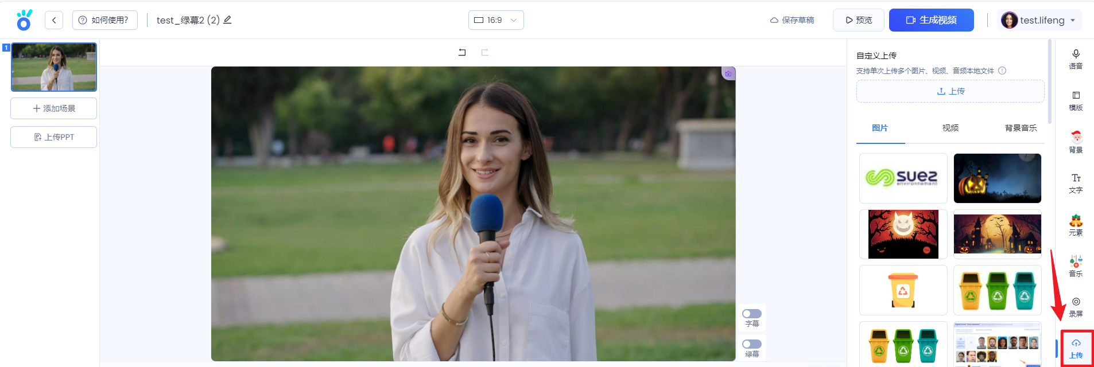Click 添加场景 to add a scene
The width and height of the screenshot is (1094, 367).
[53, 108]
